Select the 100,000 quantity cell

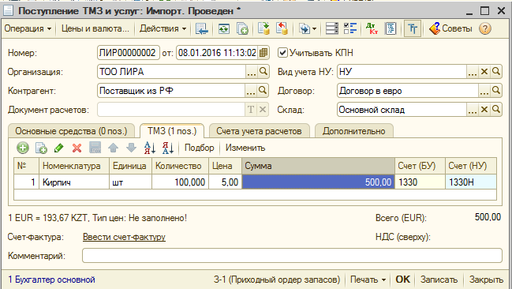point(180,182)
